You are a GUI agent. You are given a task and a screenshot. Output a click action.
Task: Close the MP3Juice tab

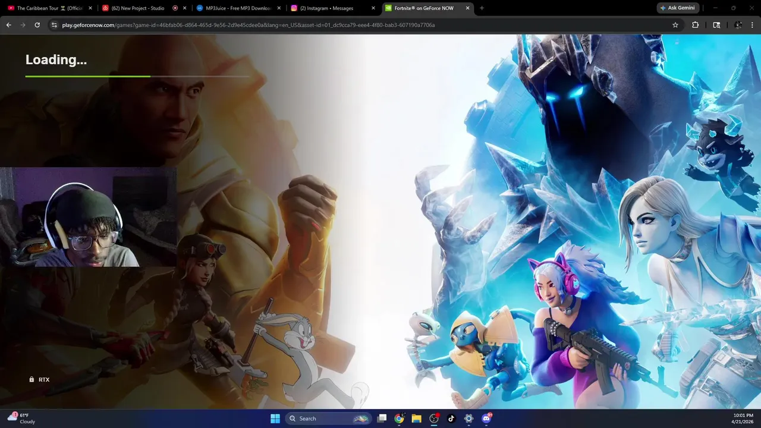(279, 8)
